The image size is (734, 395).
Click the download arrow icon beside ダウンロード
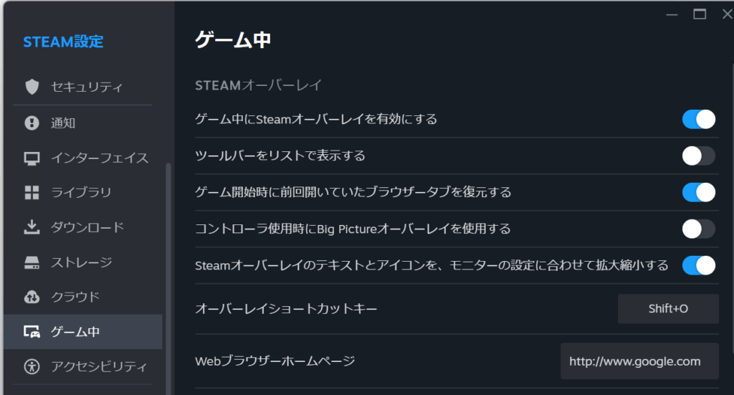[32, 227]
